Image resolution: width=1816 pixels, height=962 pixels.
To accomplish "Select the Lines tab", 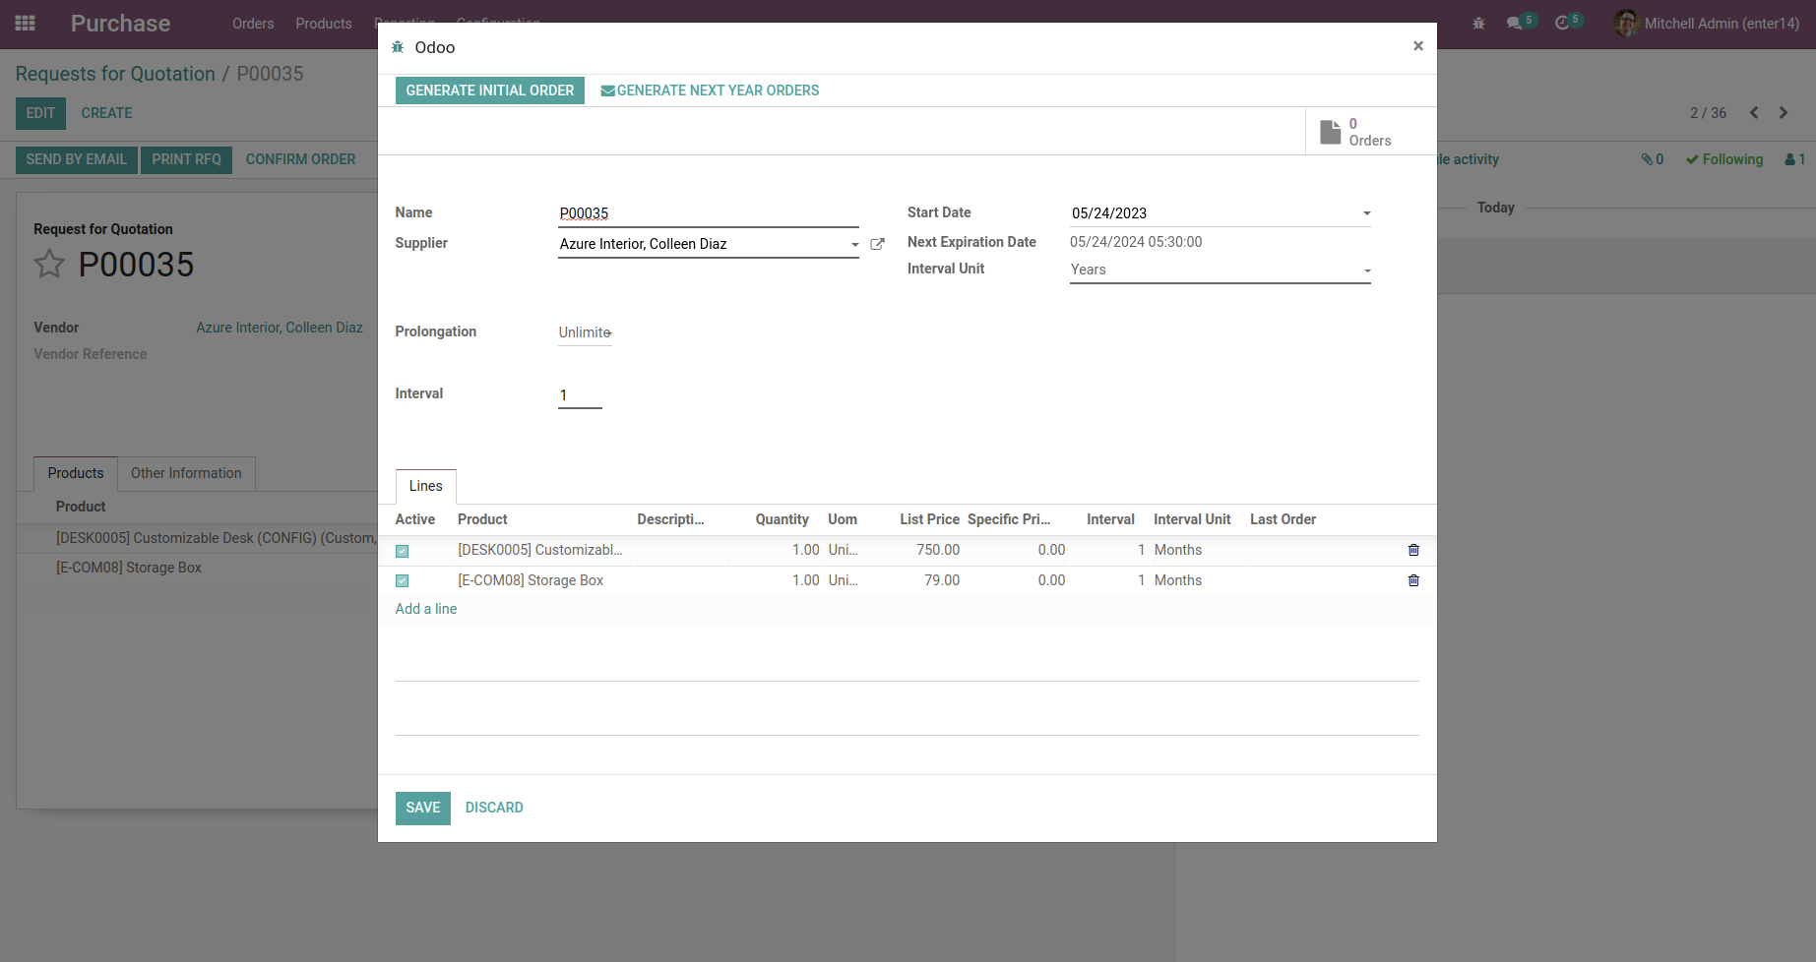I will tap(425, 486).
